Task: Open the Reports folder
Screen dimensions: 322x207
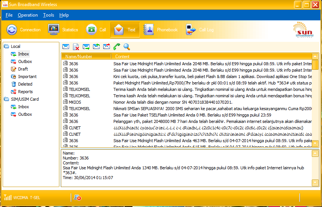Action: [x=22, y=92]
